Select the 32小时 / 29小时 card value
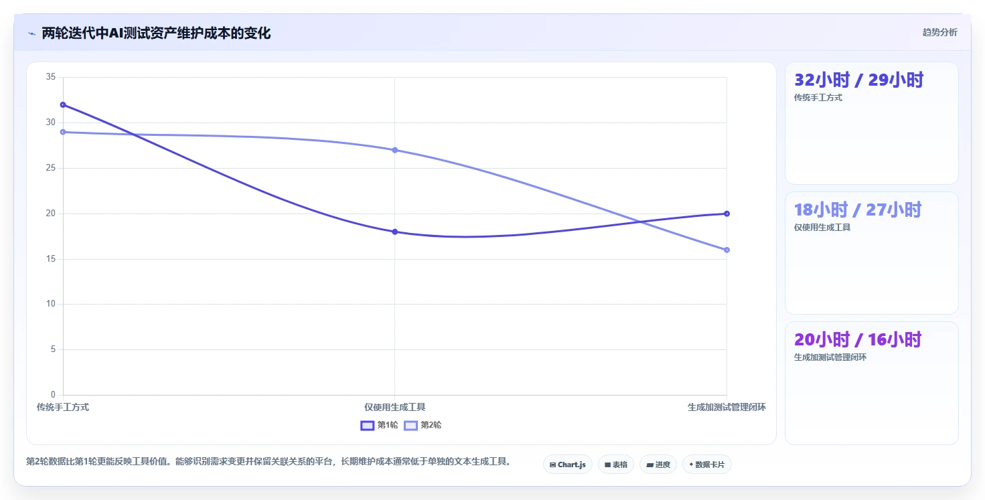The width and height of the screenshot is (985, 500). (x=858, y=80)
